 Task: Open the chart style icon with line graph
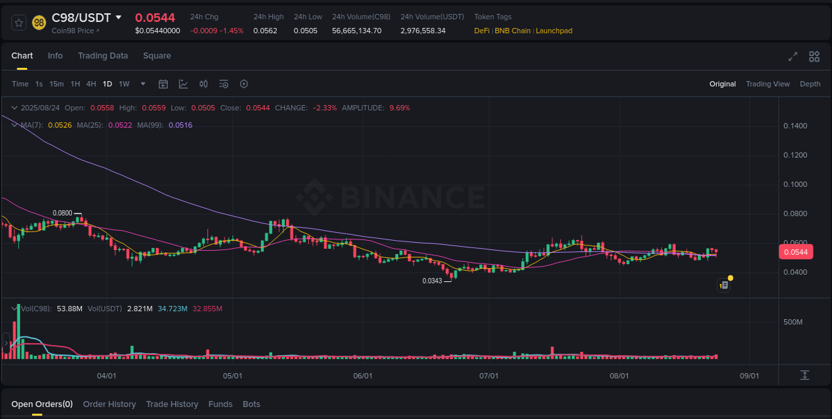click(183, 84)
